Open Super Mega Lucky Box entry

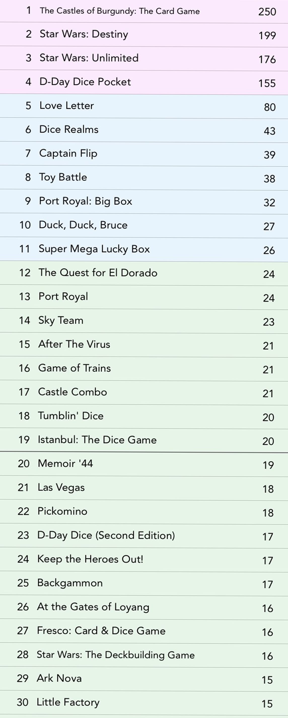[x=94, y=249]
